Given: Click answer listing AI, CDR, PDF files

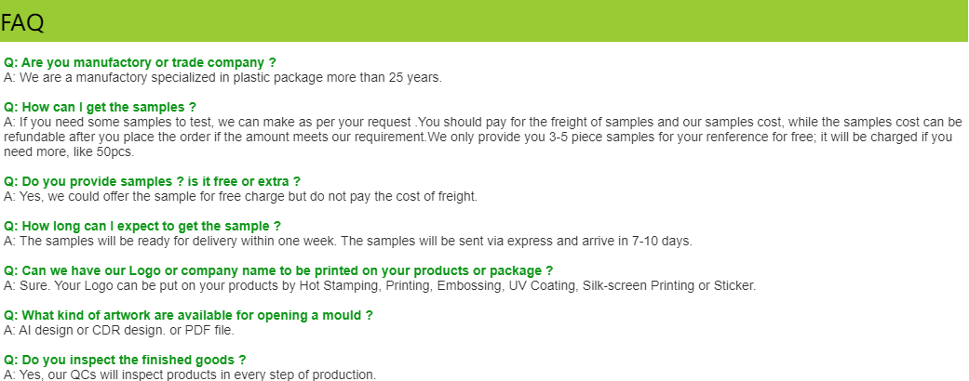Looking at the screenshot, I should (x=119, y=330).
